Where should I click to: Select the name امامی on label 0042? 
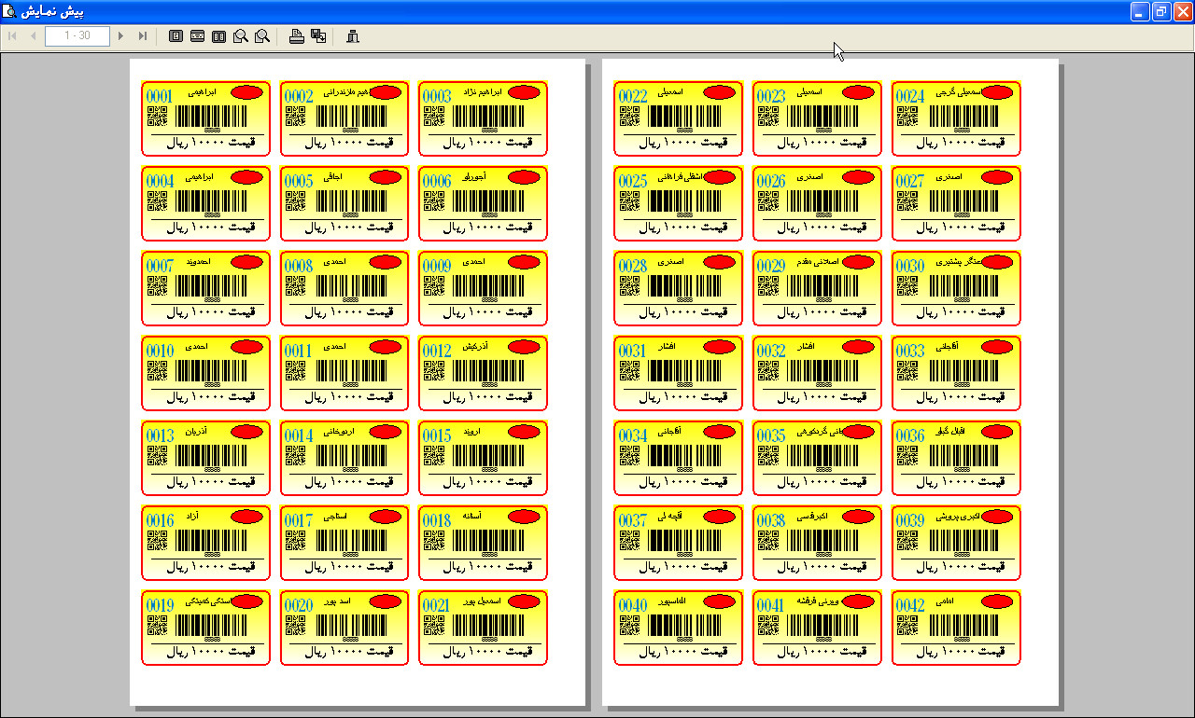945,601
